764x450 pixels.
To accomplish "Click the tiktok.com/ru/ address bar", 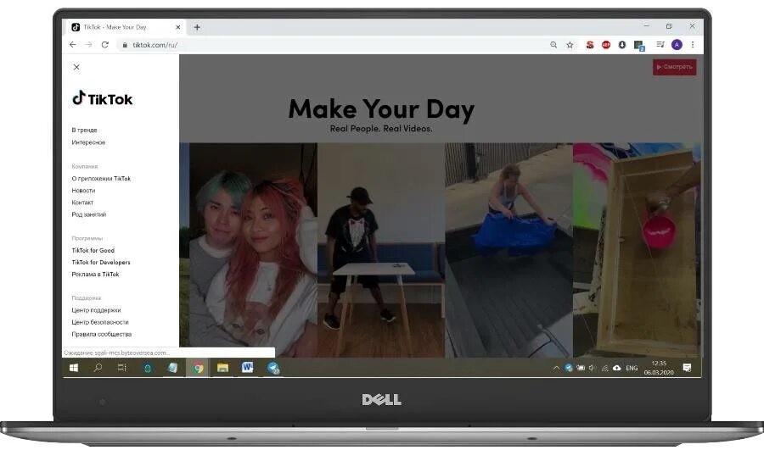I will [x=331, y=45].
